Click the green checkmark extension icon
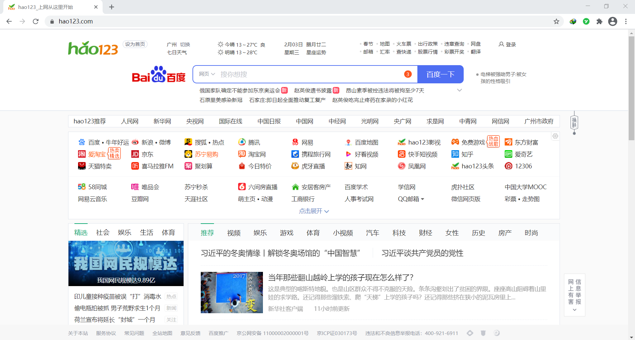This screenshot has height=340, width=635. point(586,21)
